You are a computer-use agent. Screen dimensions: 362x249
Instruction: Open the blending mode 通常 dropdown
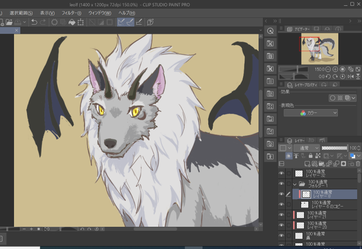pos(306,148)
